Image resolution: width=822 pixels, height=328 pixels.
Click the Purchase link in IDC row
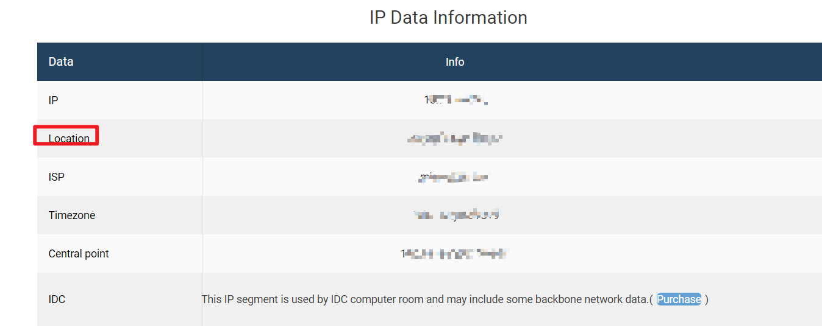tap(679, 299)
